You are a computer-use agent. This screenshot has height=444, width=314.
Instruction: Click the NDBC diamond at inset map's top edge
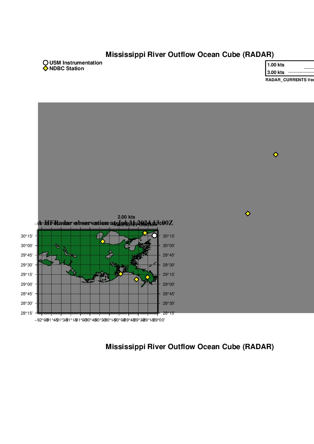[x=145, y=233]
